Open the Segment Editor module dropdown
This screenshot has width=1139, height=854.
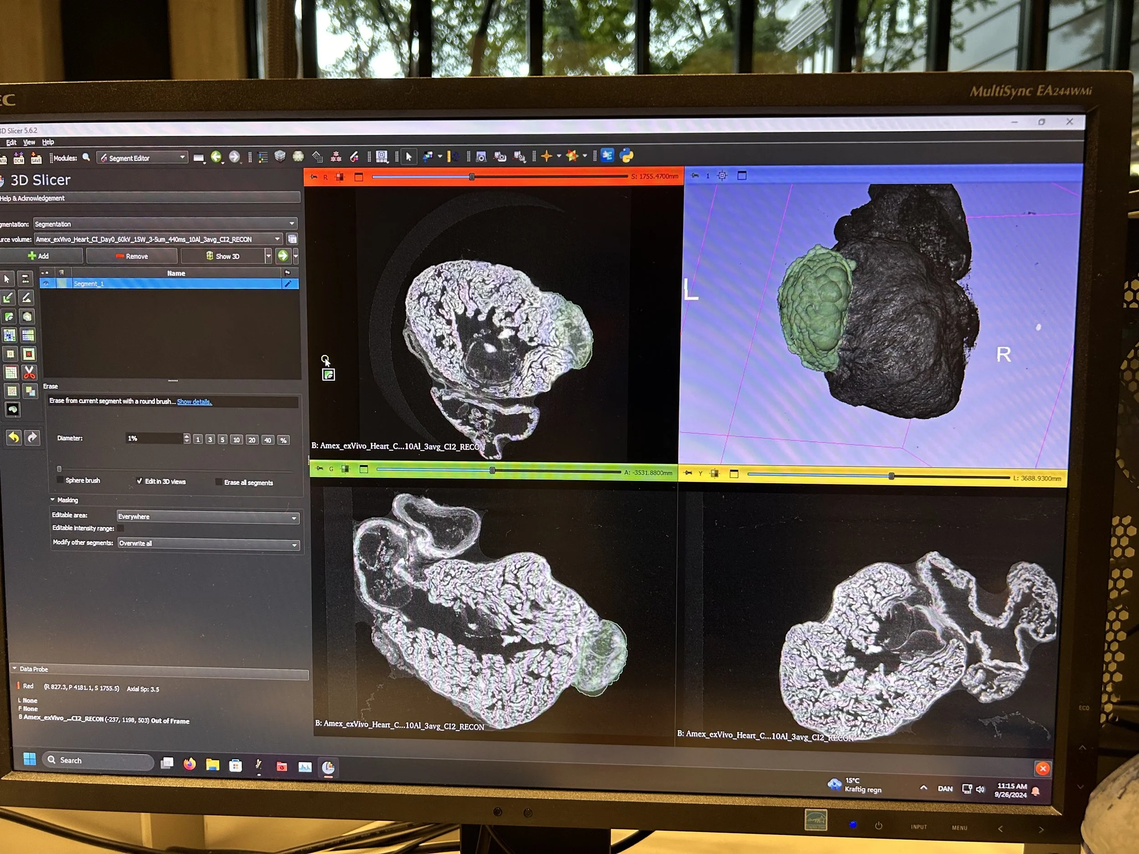pyautogui.click(x=143, y=158)
